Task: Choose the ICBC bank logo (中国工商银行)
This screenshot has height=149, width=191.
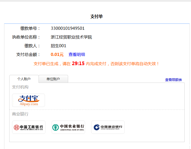Action: coord(29,127)
